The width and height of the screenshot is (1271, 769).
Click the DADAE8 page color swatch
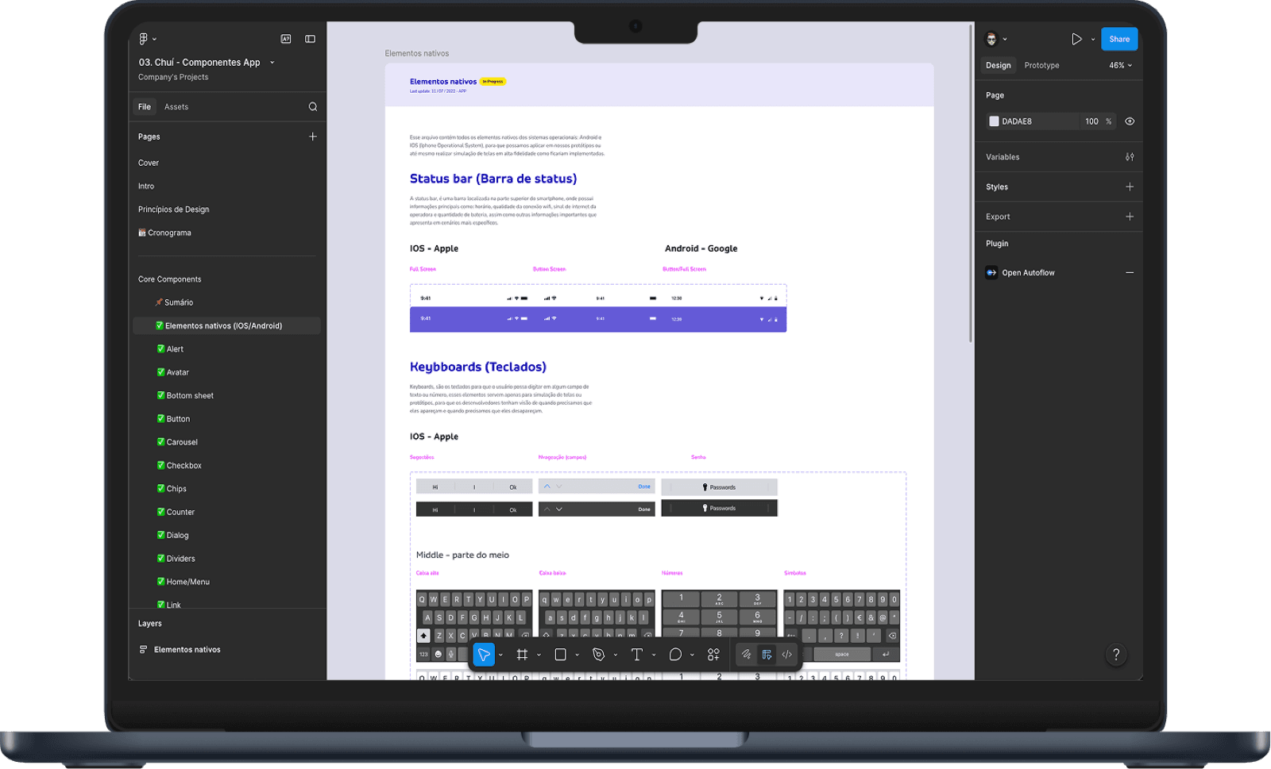994,121
